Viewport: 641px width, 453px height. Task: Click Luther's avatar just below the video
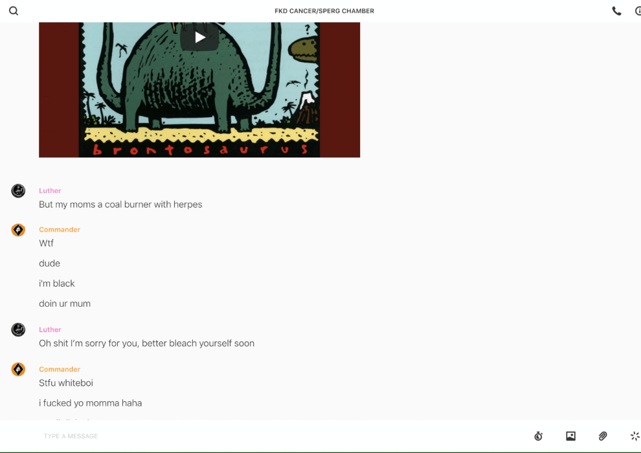[x=18, y=191]
